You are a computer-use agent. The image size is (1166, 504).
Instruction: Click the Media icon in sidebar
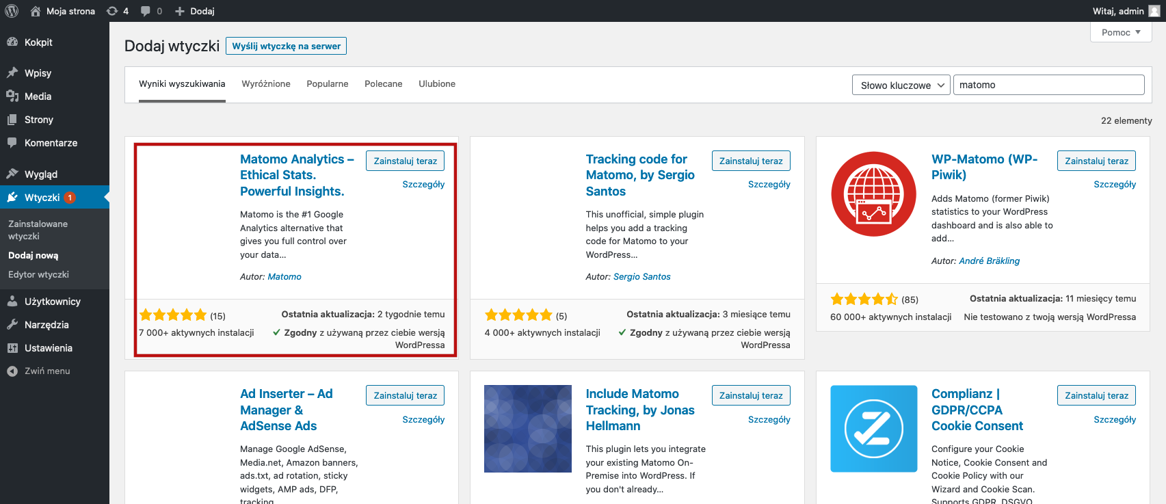[12, 96]
